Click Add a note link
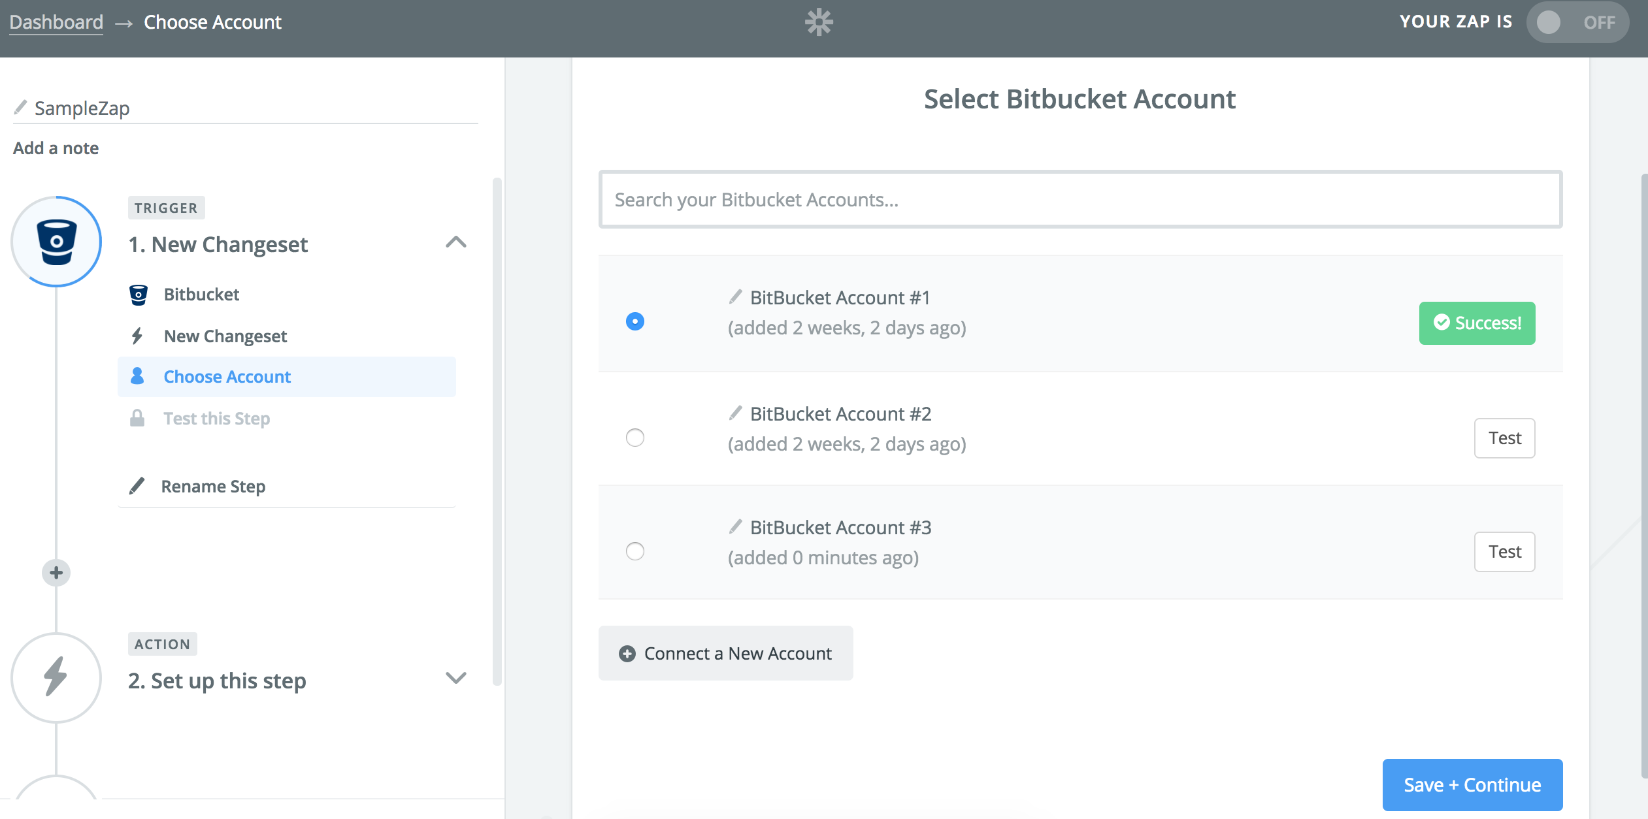 pyautogui.click(x=56, y=148)
